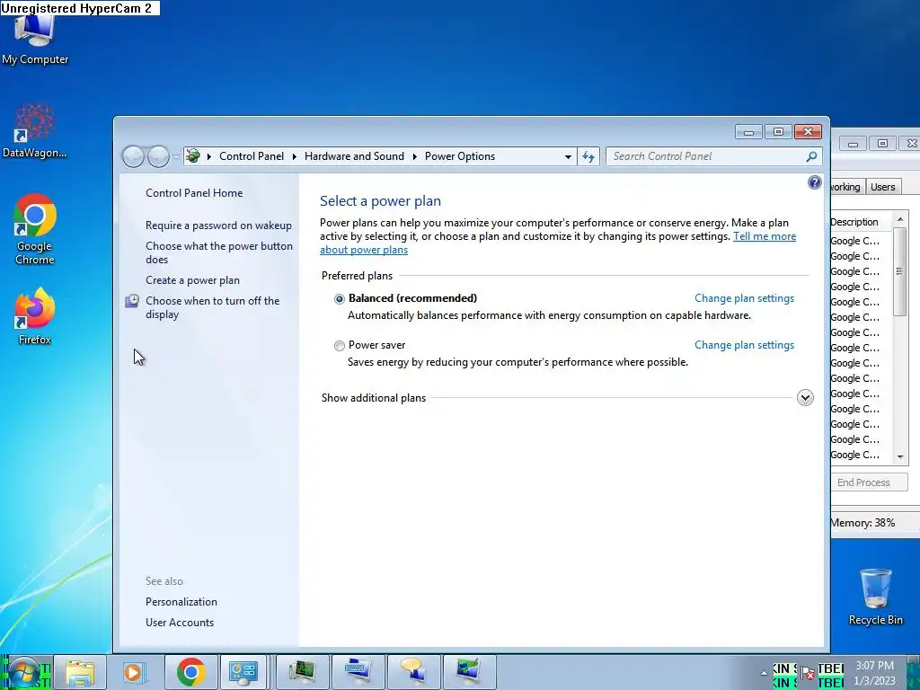The height and width of the screenshot is (690, 920).
Task: Go to Control Panel Home
Action: pyautogui.click(x=194, y=193)
